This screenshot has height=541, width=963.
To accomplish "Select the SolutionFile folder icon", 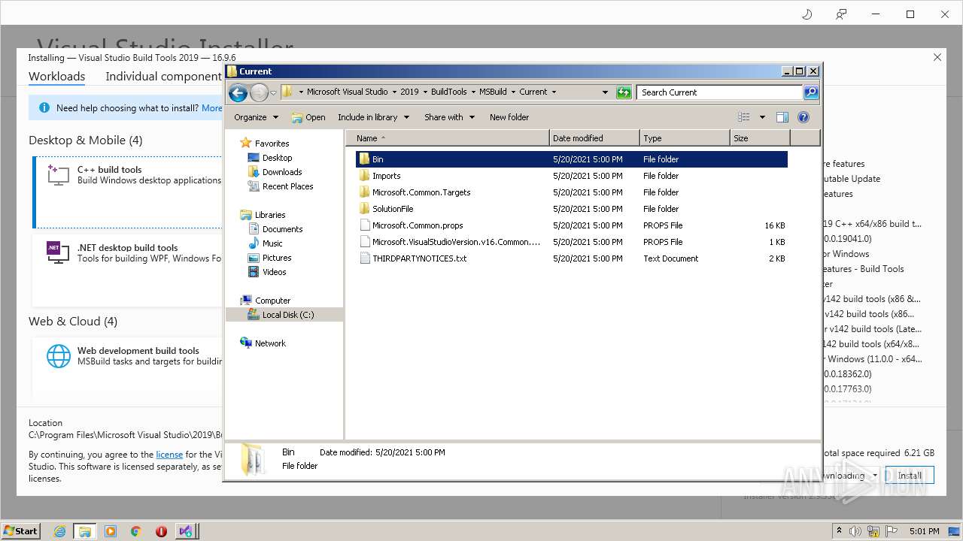I will [365, 209].
